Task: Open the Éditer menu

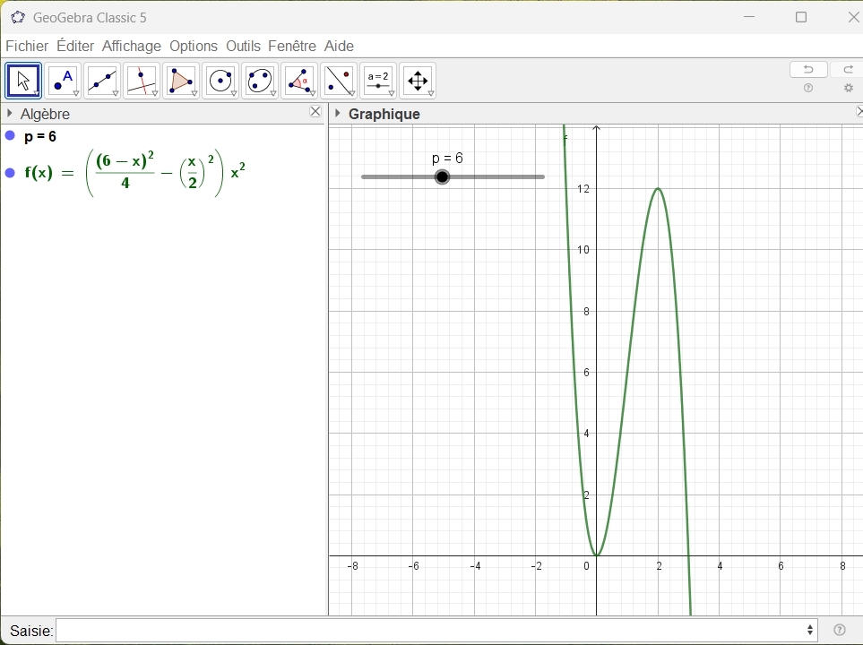Action: click(x=75, y=47)
